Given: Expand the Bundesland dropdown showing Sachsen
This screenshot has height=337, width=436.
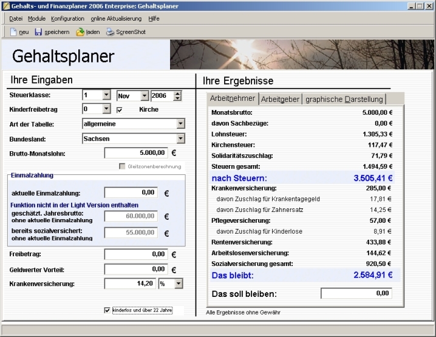Looking at the screenshot, I should [180, 138].
